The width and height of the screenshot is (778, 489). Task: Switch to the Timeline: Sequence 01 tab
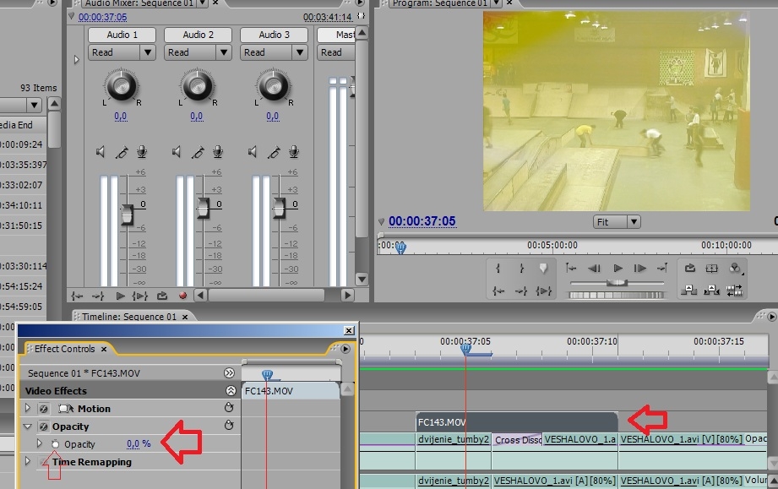(x=128, y=317)
